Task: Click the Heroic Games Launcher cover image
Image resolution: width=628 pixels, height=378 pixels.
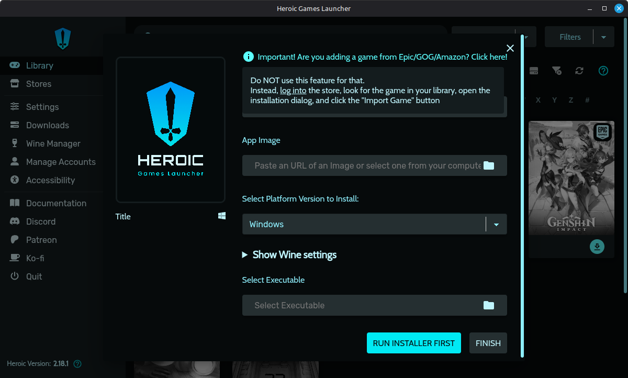Action: coord(171,130)
